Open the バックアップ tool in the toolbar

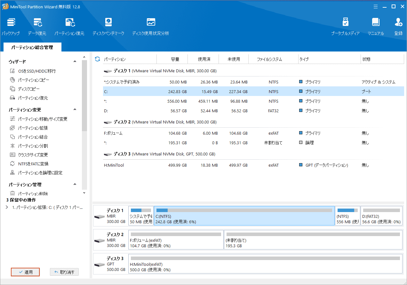click(11, 27)
